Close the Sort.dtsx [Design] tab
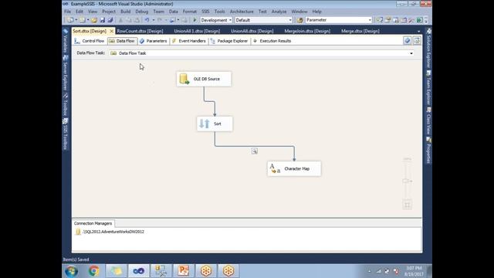494x278 pixels. [111, 31]
